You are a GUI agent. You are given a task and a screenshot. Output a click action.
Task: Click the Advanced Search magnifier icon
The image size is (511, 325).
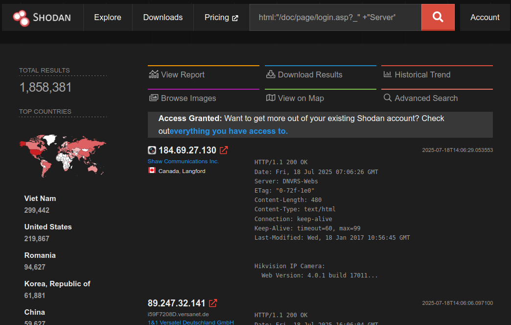pyautogui.click(x=387, y=98)
